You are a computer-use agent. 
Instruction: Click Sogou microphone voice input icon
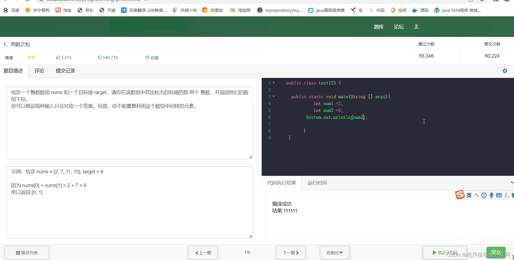(491, 195)
